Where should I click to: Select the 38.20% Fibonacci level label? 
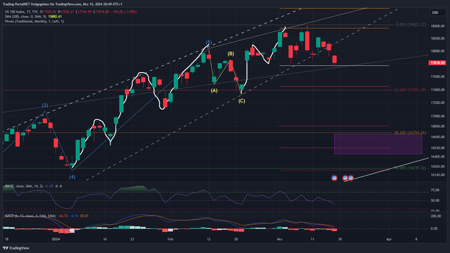tap(410, 133)
